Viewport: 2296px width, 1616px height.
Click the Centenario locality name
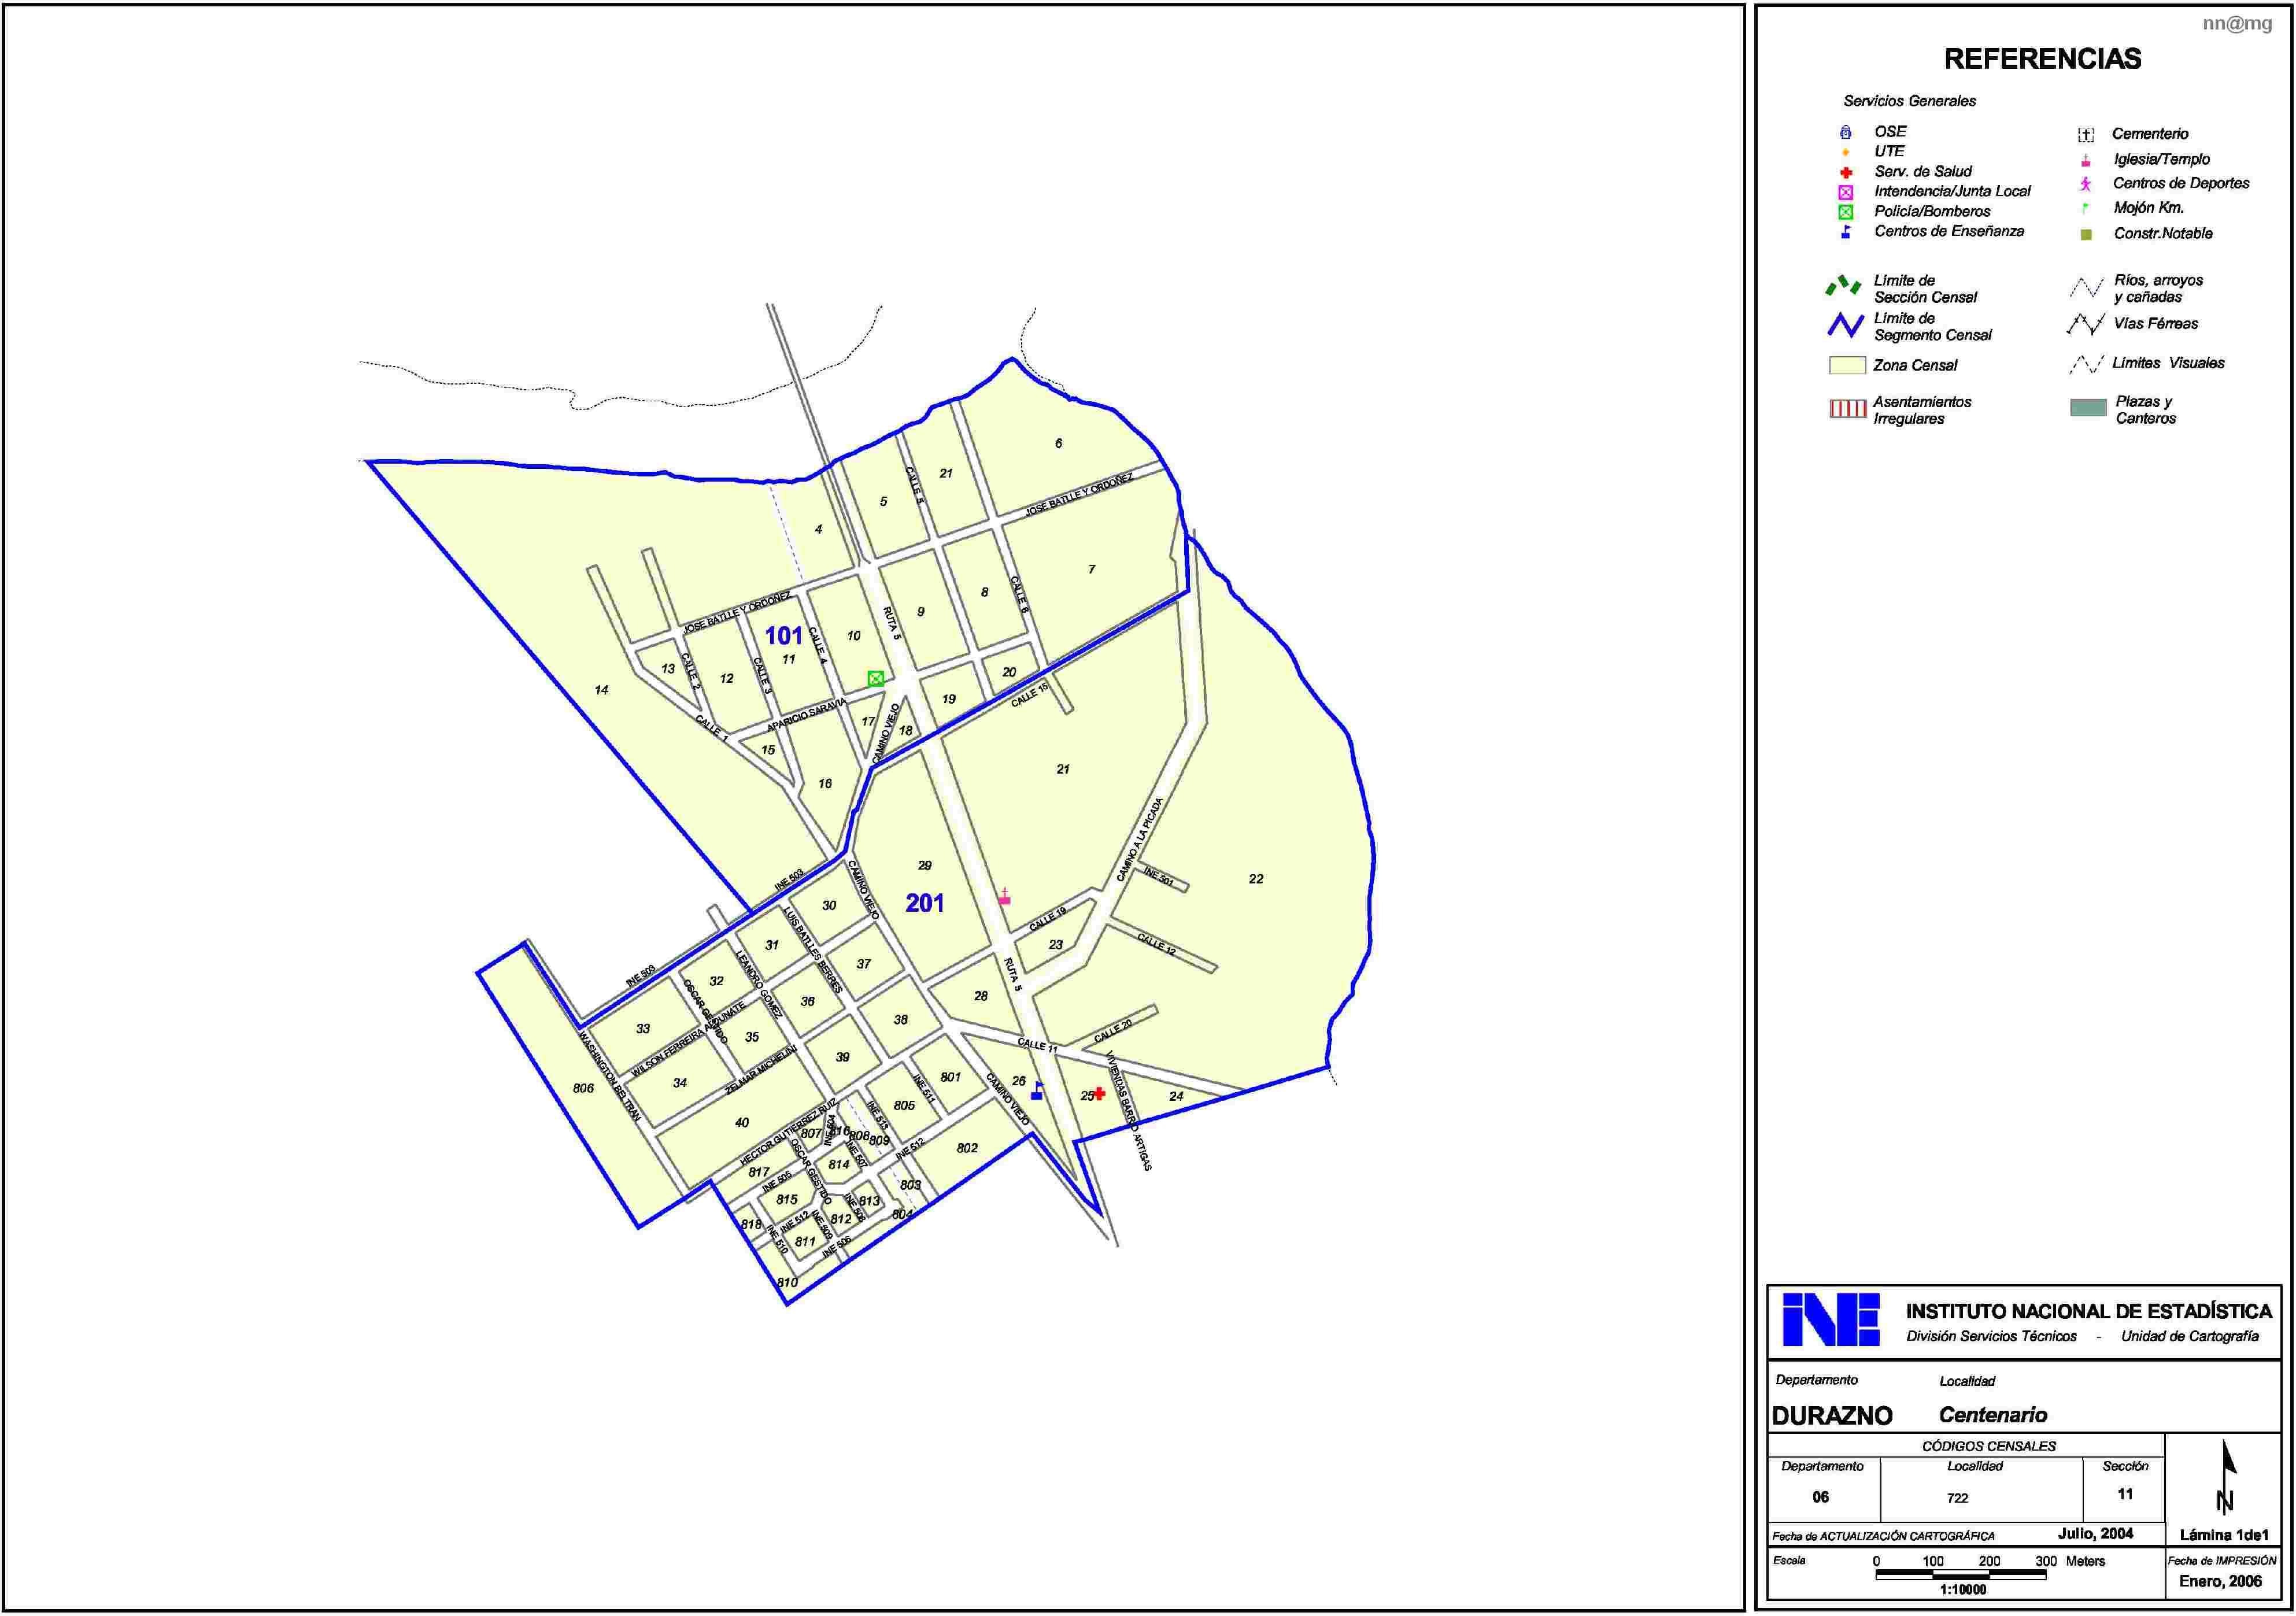(1993, 1415)
